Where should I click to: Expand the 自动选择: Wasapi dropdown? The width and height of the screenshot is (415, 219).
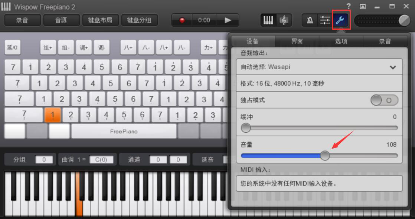point(319,67)
